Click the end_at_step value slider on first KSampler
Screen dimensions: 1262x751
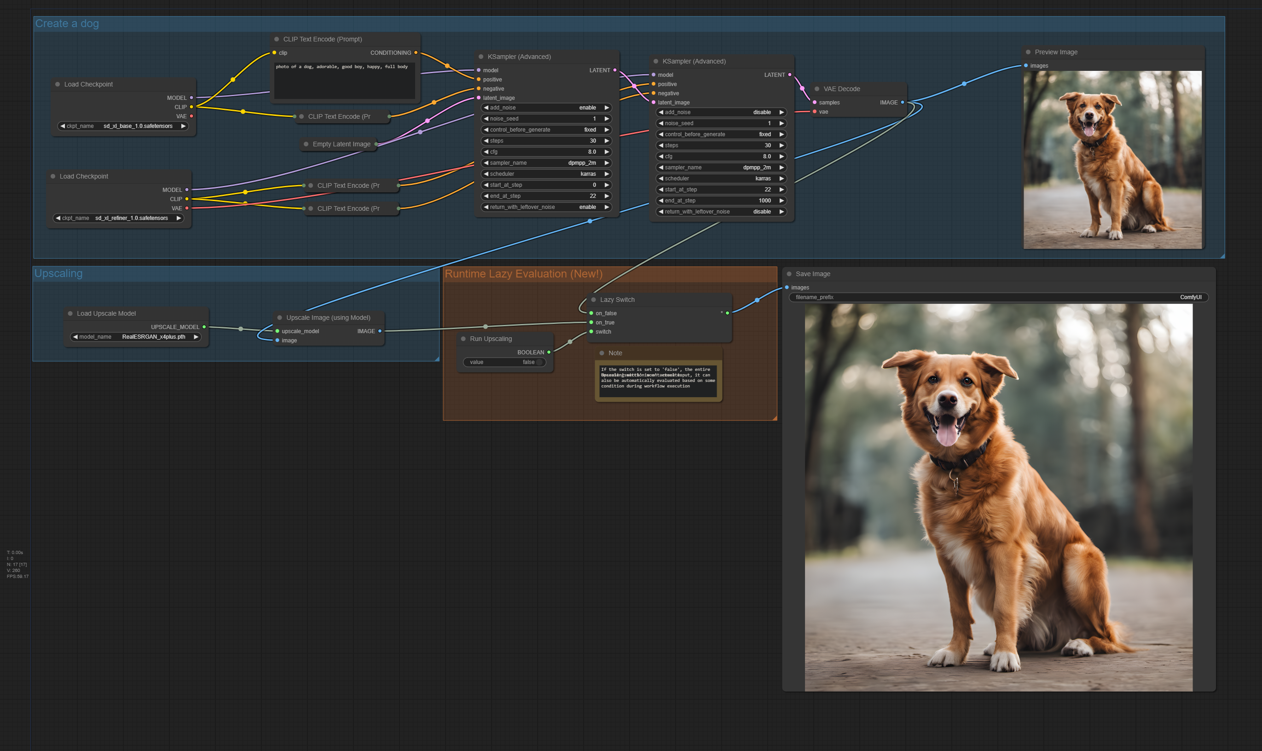[x=546, y=196]
